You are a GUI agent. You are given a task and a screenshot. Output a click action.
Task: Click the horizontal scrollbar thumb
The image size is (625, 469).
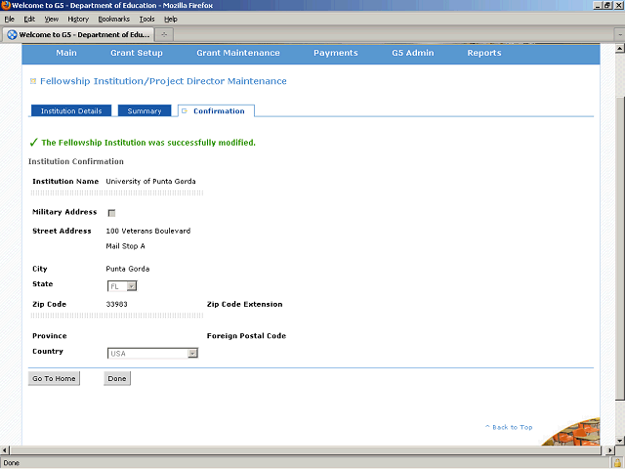click(x=306, y=449)
